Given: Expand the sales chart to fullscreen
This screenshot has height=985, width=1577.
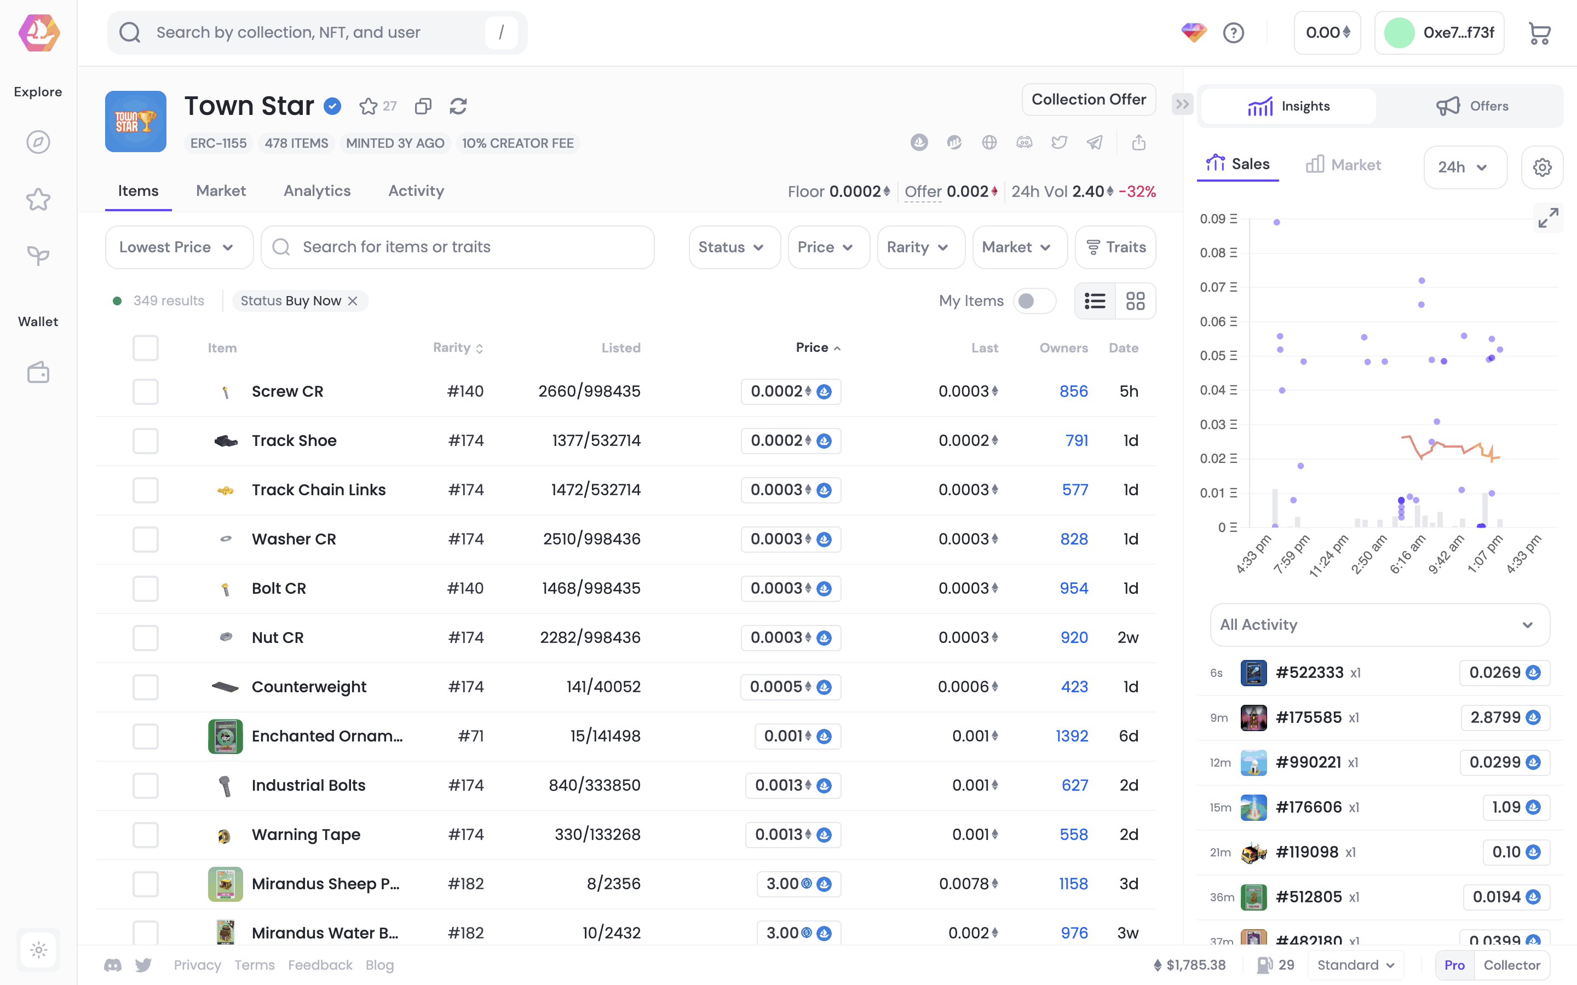Looking at the screenshot, I should [1547, 218].
